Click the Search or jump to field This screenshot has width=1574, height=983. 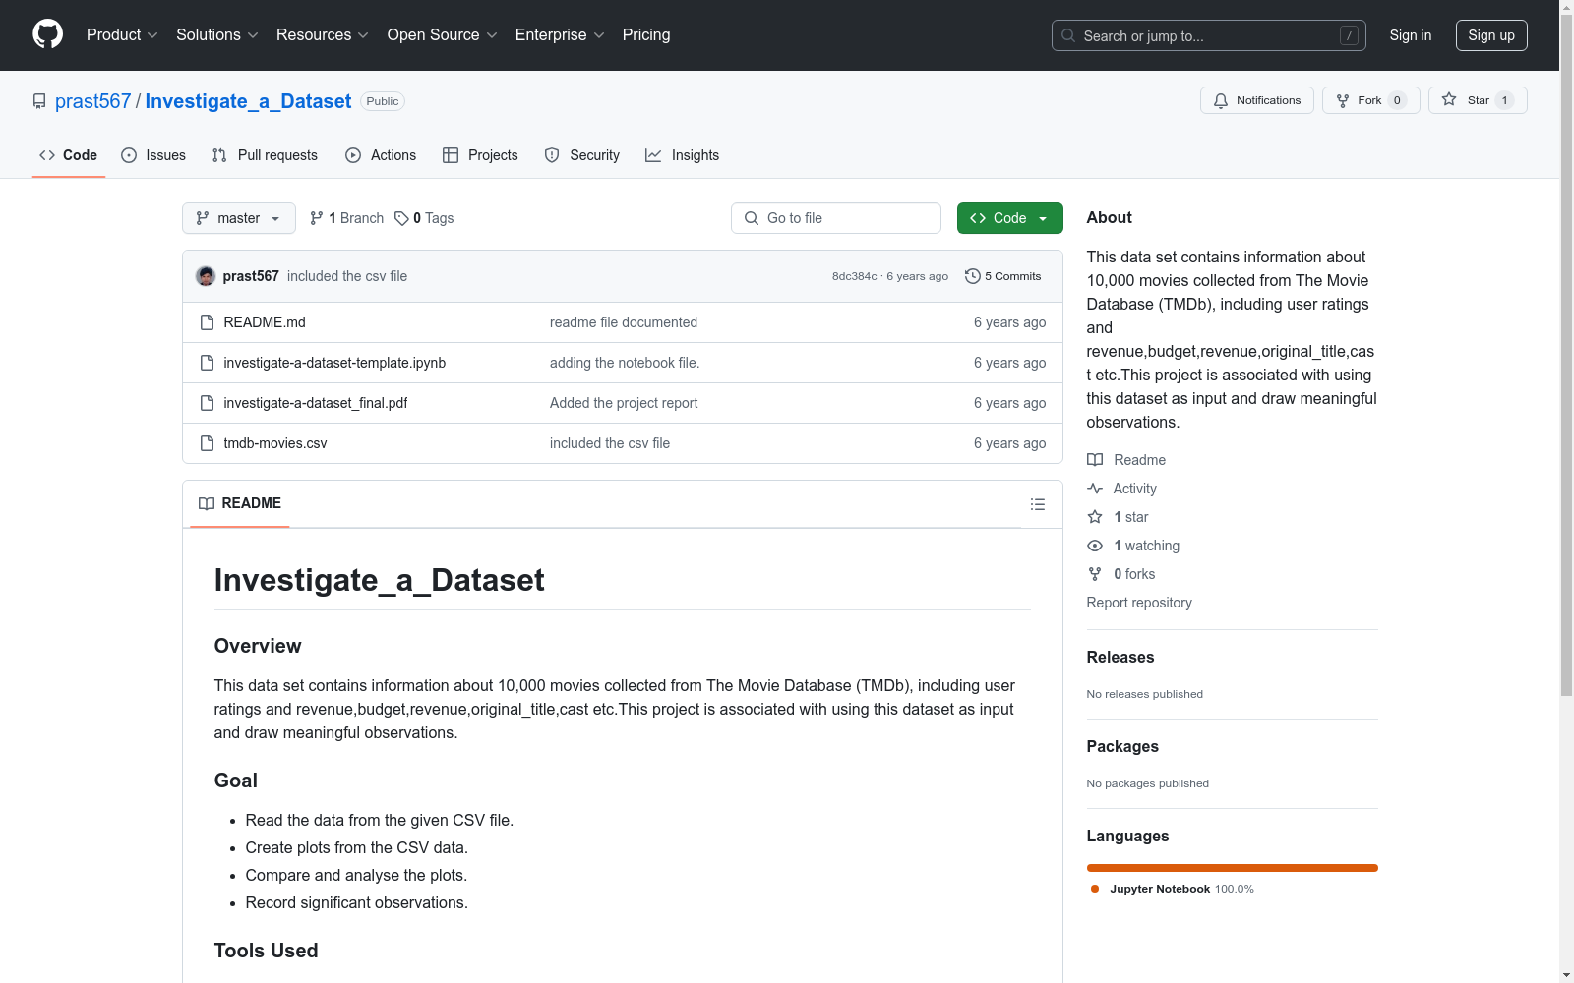(x=1209, y=35)
